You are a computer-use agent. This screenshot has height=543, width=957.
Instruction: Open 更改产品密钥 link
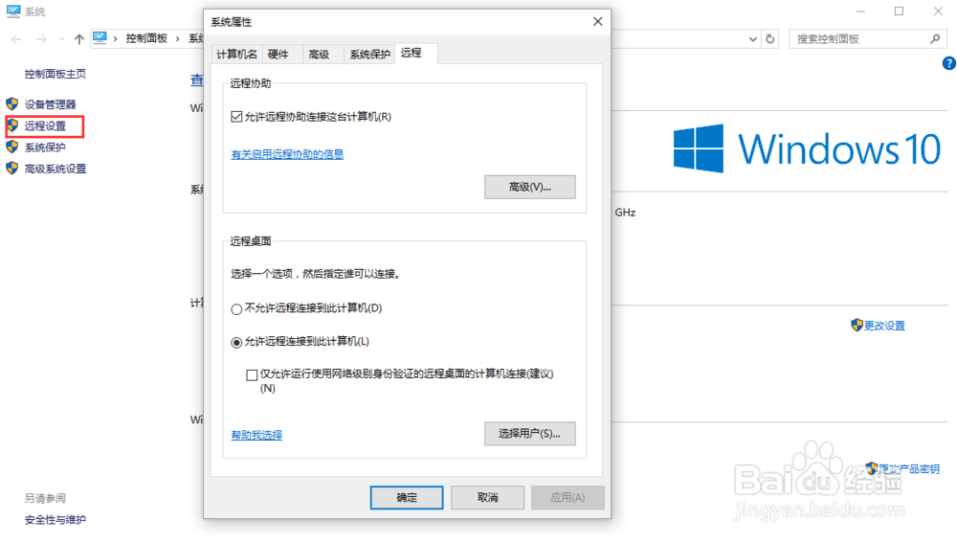pos(909,469)
